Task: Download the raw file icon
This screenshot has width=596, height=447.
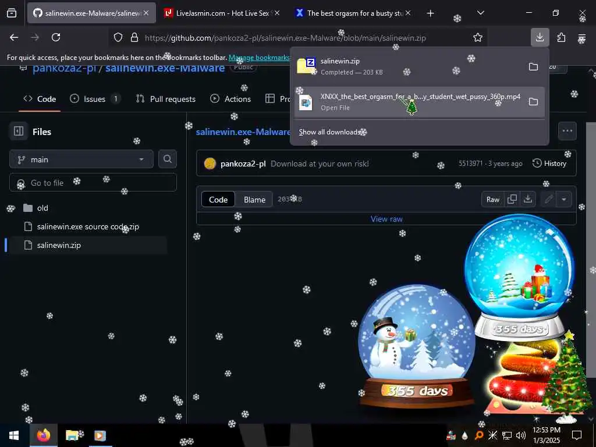Action: click(x=528, y=200)
